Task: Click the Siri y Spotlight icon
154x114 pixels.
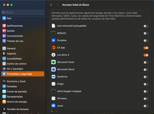Action: pyautogui.click(x=4, y=69)
